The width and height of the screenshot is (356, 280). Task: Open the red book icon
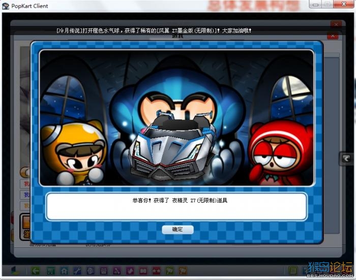pyautogui.click(x=143, y=271)
